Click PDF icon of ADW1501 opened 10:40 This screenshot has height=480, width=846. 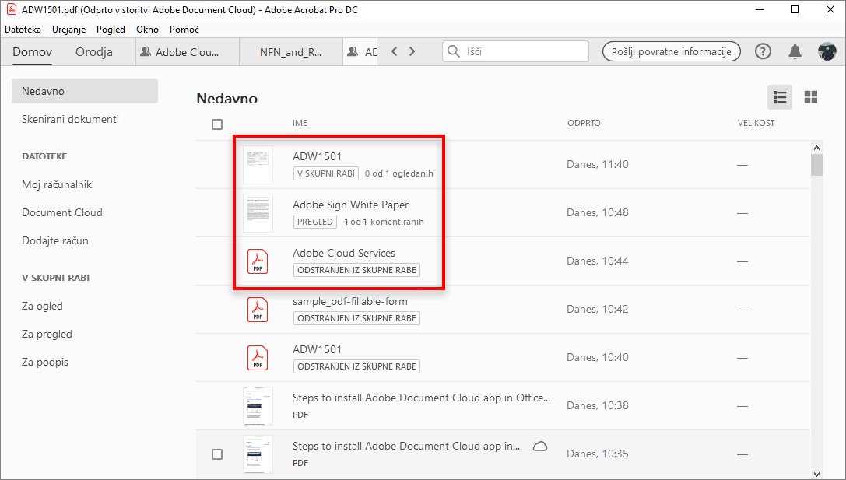pyautogui.click(x=258, y=358)
